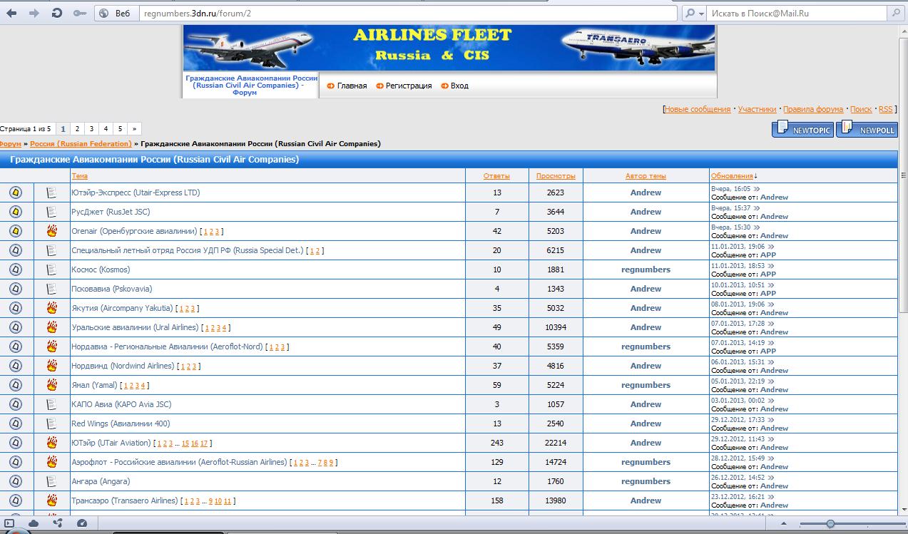
Task: Click the flame icon in the Ямал row
Action: point(51,385)
